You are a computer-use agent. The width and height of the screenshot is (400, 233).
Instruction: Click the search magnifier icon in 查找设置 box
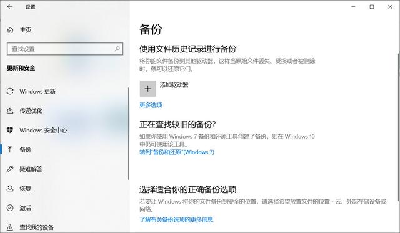117,49
